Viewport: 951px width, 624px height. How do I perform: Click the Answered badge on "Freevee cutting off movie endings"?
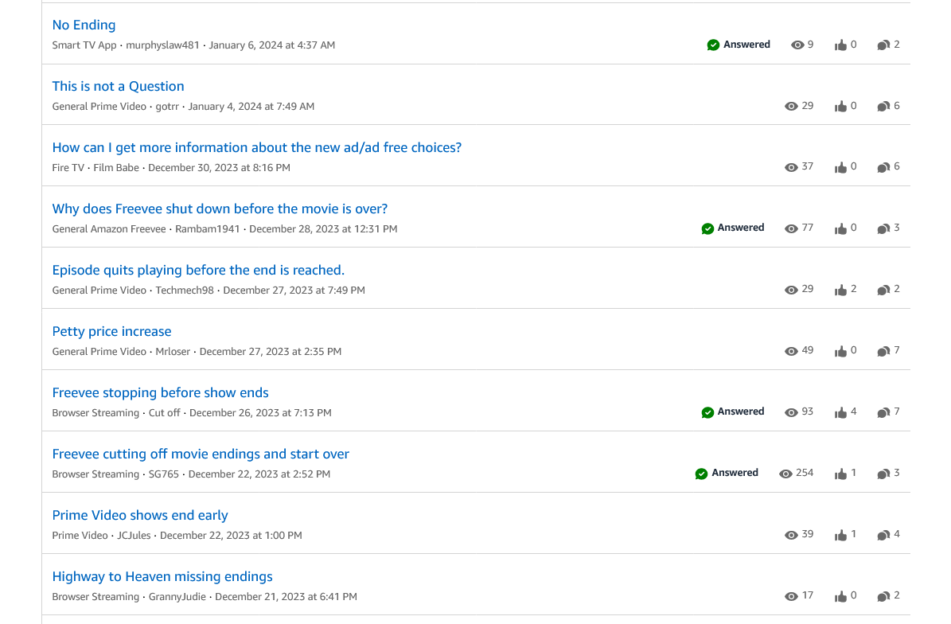pos(726,473)
